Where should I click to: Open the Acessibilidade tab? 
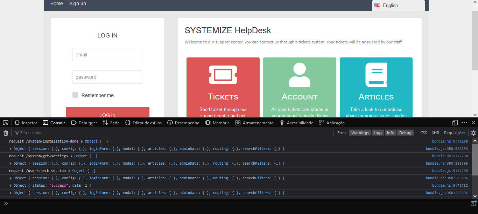(x=296, y=123)
